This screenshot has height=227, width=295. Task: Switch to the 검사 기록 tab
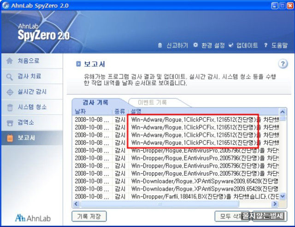(95, 102)
